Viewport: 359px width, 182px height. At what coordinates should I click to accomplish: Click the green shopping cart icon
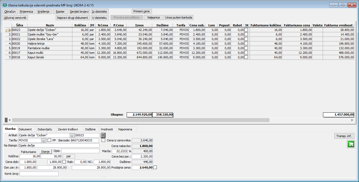(351, 144)
